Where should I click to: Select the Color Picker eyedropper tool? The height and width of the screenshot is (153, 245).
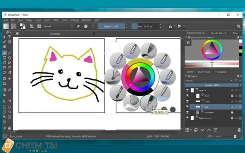pyautogui.click(x=10, y=90)
